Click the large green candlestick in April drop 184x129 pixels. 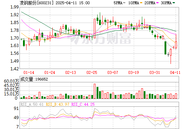[x=165, y=48]
